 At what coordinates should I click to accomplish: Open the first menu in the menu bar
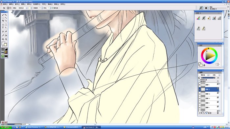[x=5, y=4]
